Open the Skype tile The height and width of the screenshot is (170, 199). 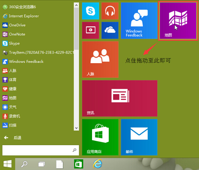[91, 11]
